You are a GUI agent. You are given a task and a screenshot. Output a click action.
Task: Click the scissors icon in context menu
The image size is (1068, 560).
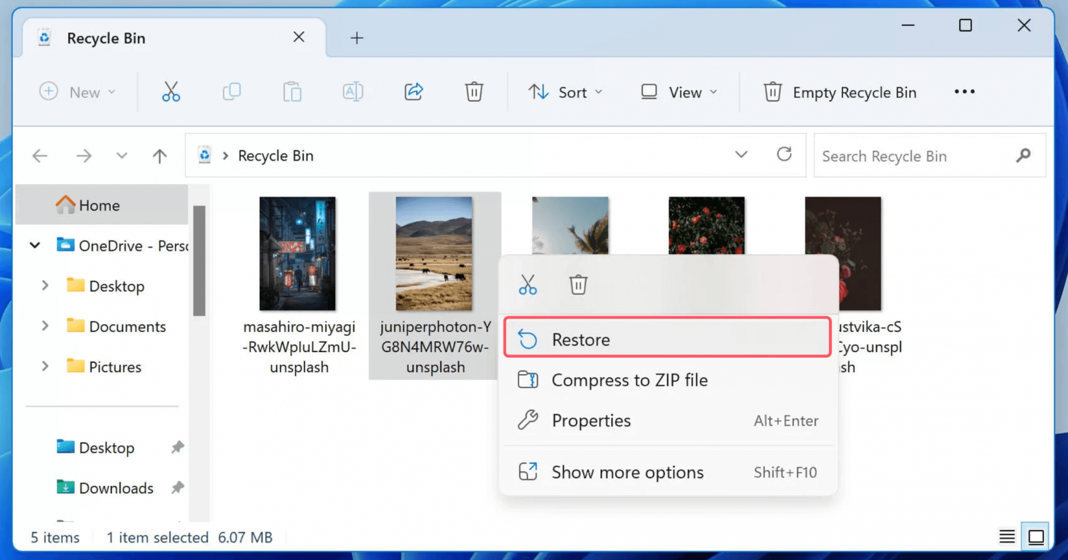coord(527,285)
